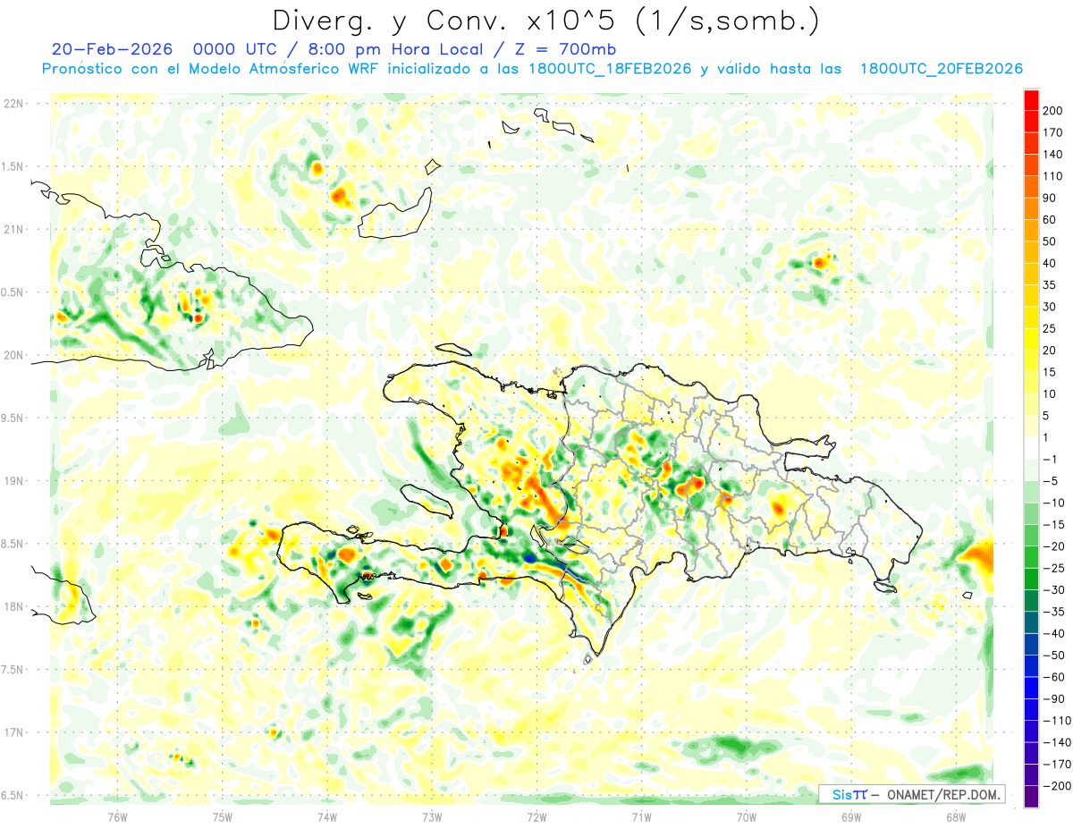Click the 74W longitude label

[327, 816]
